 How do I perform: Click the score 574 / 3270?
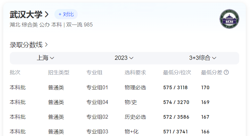176,102
